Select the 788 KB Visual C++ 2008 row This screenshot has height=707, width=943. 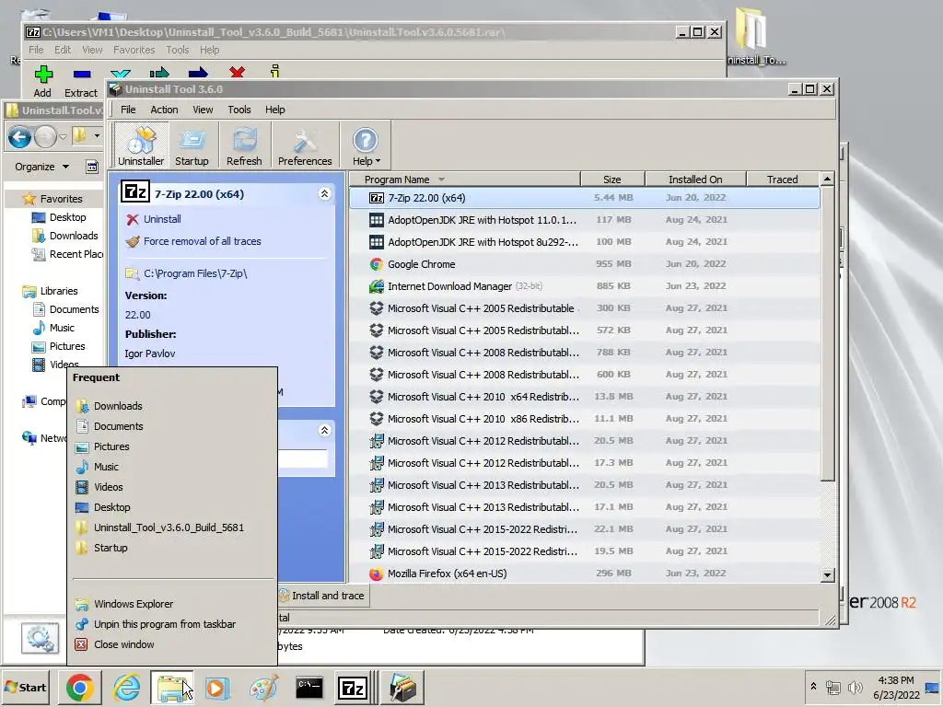tap(584, 353)
